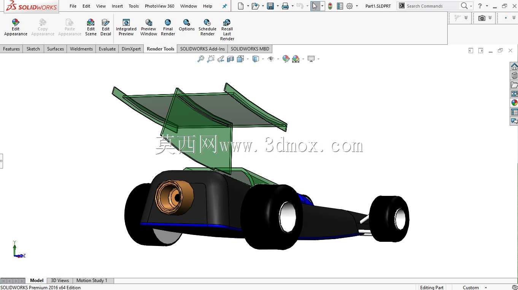Click the Hide/Show Items eye icon
Viewport: 518px width, 290px height.
(x=271, y=59)
